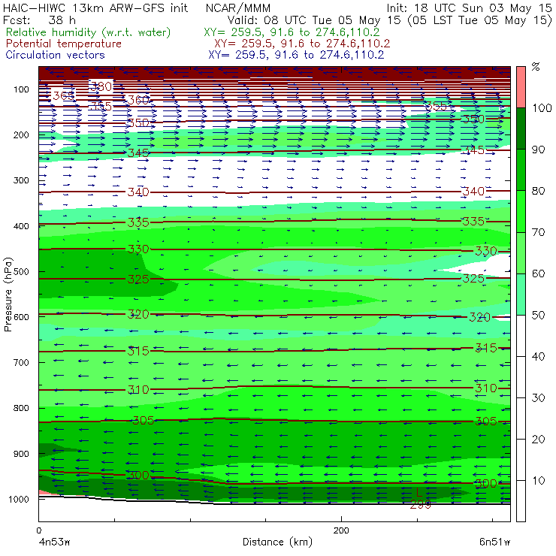Viewport: 556px width, 556px height.
Task: Click the '299' minimum value label
Action: [421, 505]
